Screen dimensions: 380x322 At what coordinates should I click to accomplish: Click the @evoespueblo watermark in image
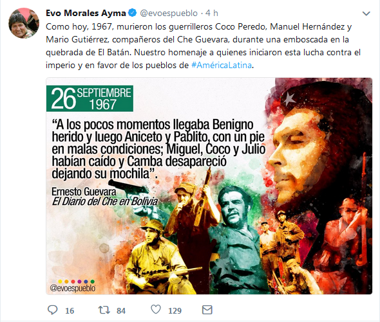click(73, 288)
